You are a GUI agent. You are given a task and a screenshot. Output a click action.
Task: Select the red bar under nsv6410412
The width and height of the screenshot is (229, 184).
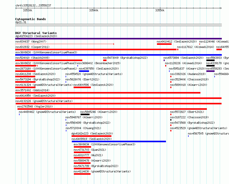(x=164, y=44)
